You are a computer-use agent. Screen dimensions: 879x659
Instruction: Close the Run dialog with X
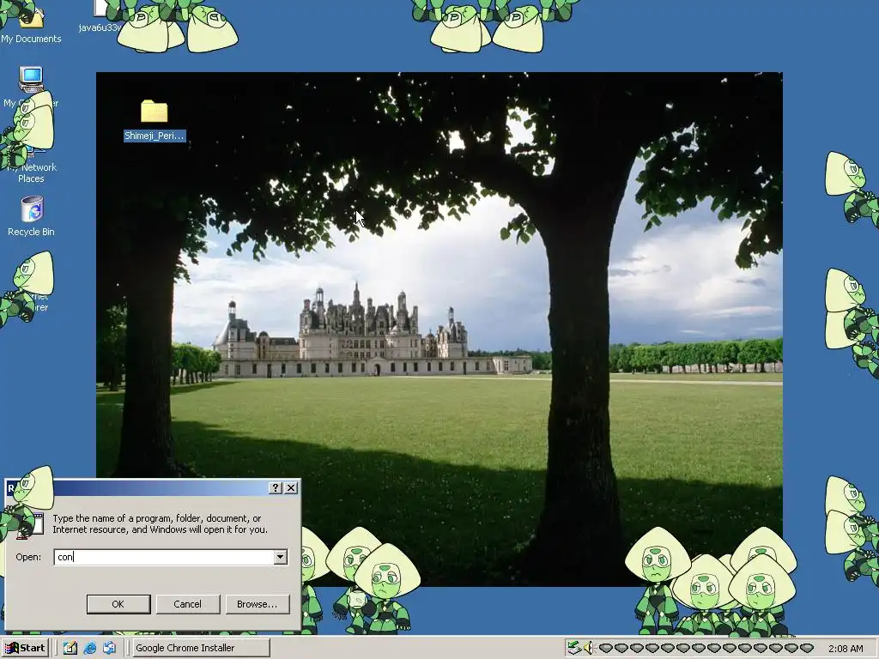(291, 488)
